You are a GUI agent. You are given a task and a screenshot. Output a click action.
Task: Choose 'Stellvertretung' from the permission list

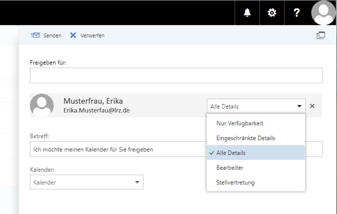[x=235, y=182]
